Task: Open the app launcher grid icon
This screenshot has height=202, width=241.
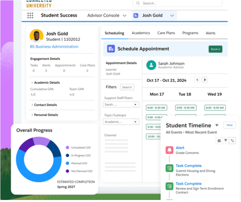Action: coord(30,15)
